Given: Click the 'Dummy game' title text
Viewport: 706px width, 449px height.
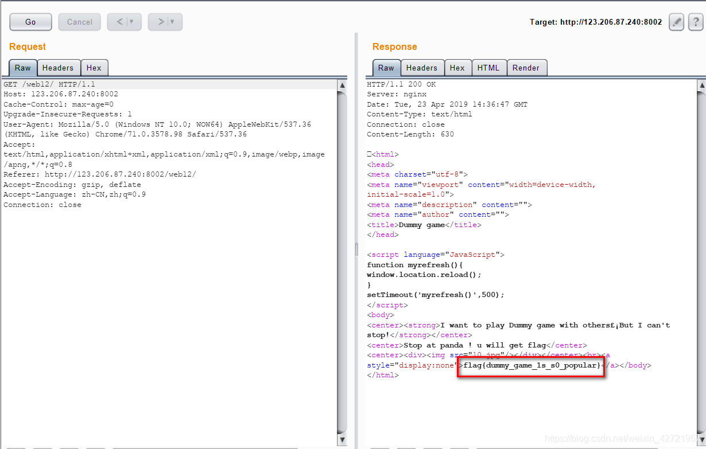Looking at the screenshot, I should 422,225.
